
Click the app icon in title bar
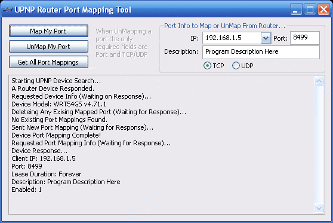tap(8, 10)
